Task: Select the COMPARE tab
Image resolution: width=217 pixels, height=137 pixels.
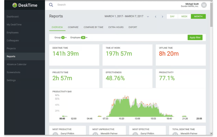Action: [x=73, y=27]
